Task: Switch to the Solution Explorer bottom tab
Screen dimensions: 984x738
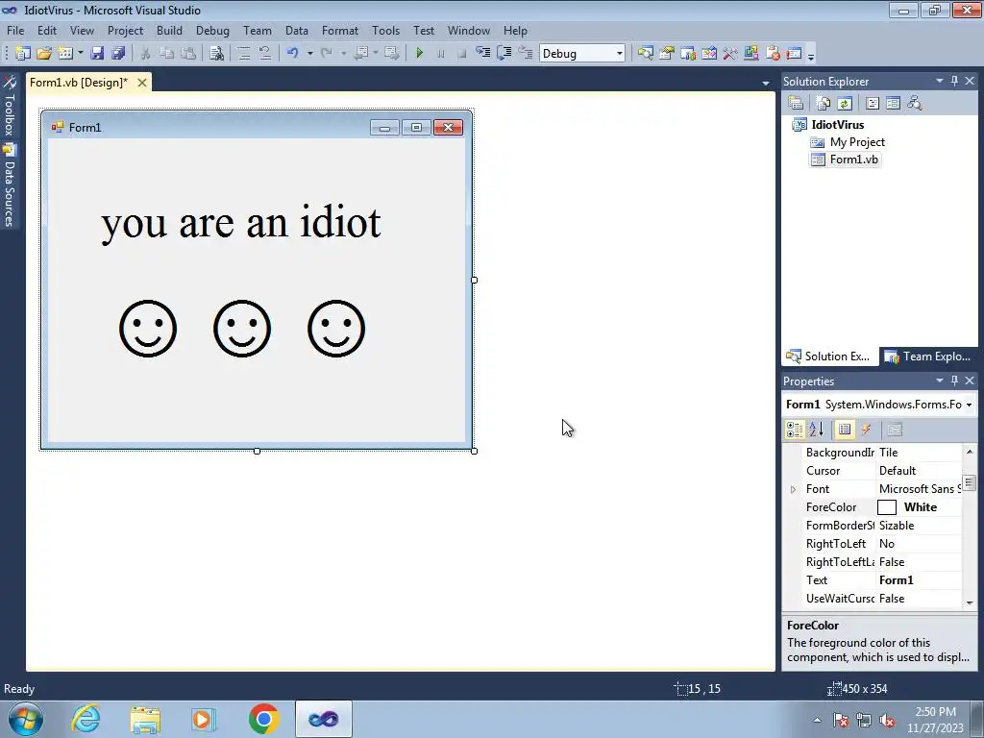Action: (829, 357)
